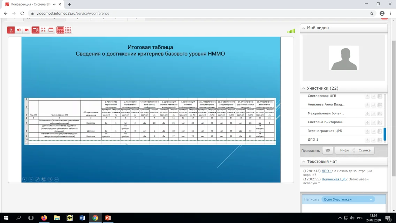Image resolution: width=396 pixels, height=223 pixels.
Task: Open the dial pad keypad icon
Action: (60, 30)
